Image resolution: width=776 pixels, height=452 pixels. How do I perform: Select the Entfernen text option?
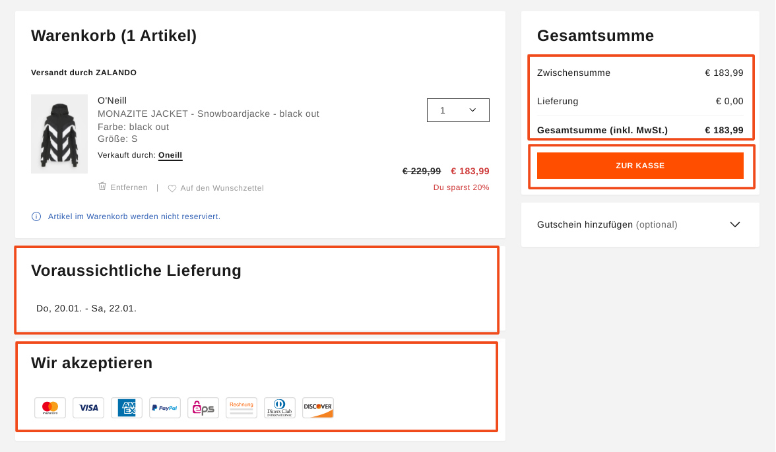(128, 187)
